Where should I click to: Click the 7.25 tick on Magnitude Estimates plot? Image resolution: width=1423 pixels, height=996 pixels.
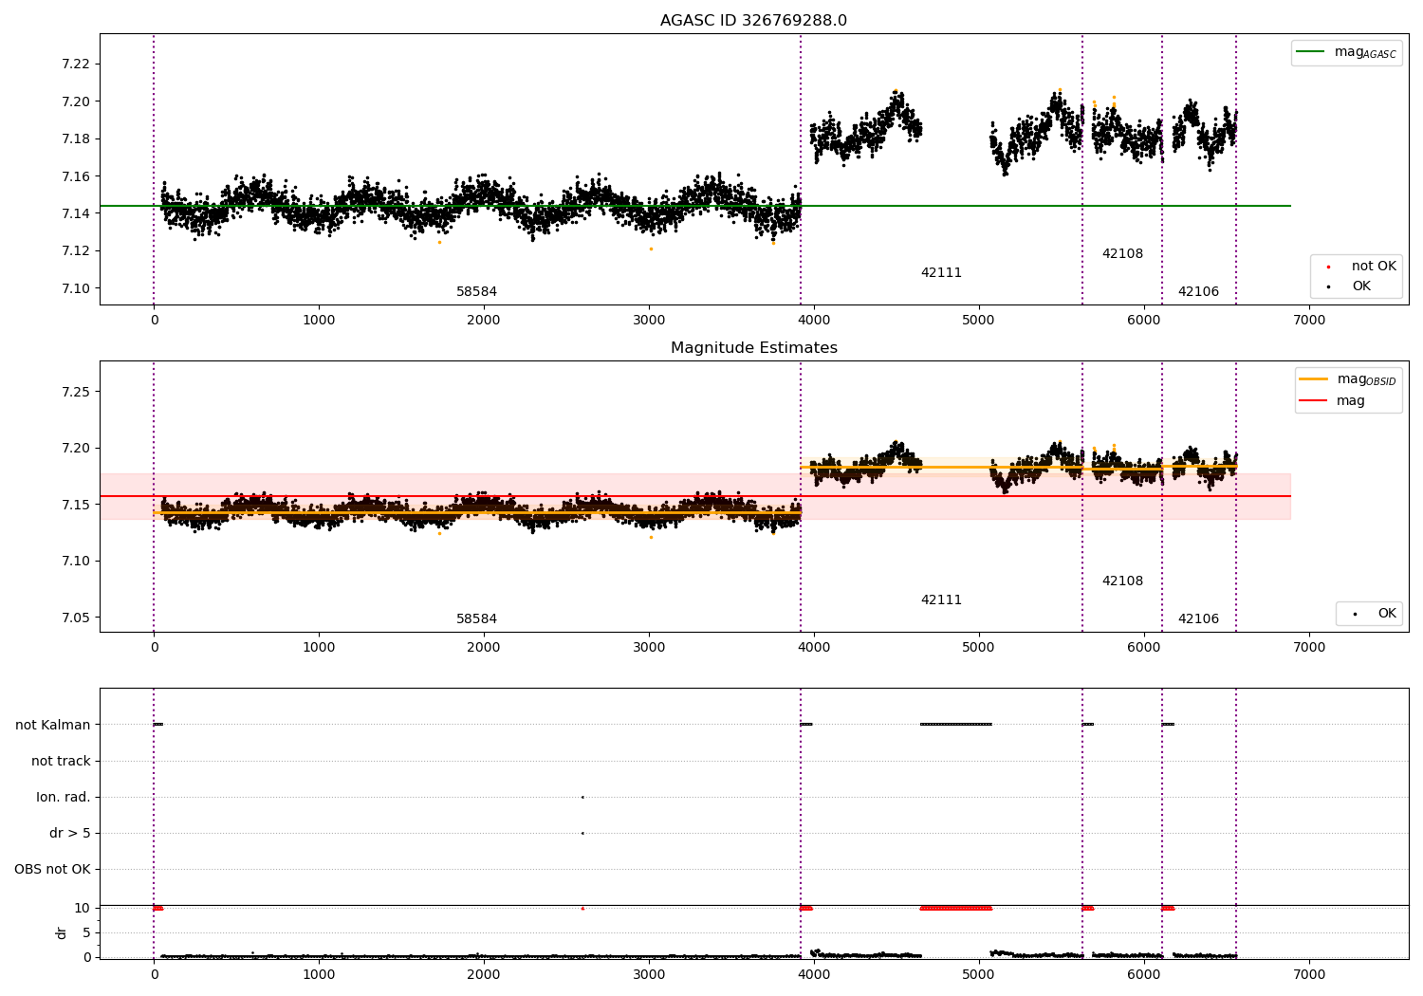click(x=75, y=392)
